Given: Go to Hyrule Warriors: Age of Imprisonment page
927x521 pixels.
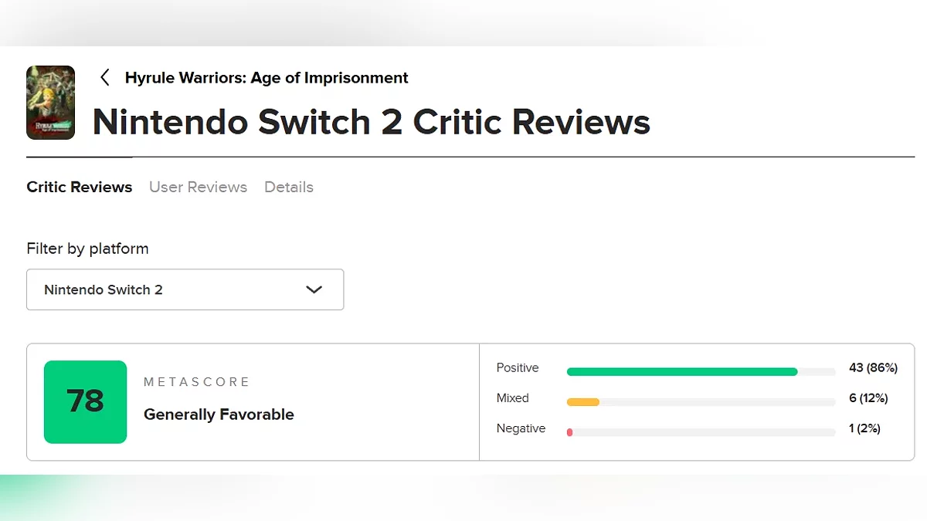Looking at the screenshot, I should 267,78.
